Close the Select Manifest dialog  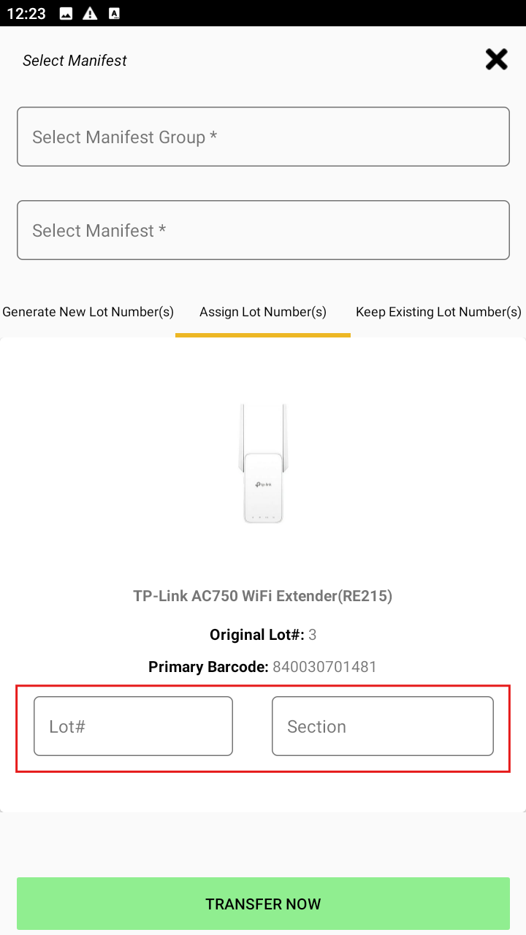click(x=497, y=60)
